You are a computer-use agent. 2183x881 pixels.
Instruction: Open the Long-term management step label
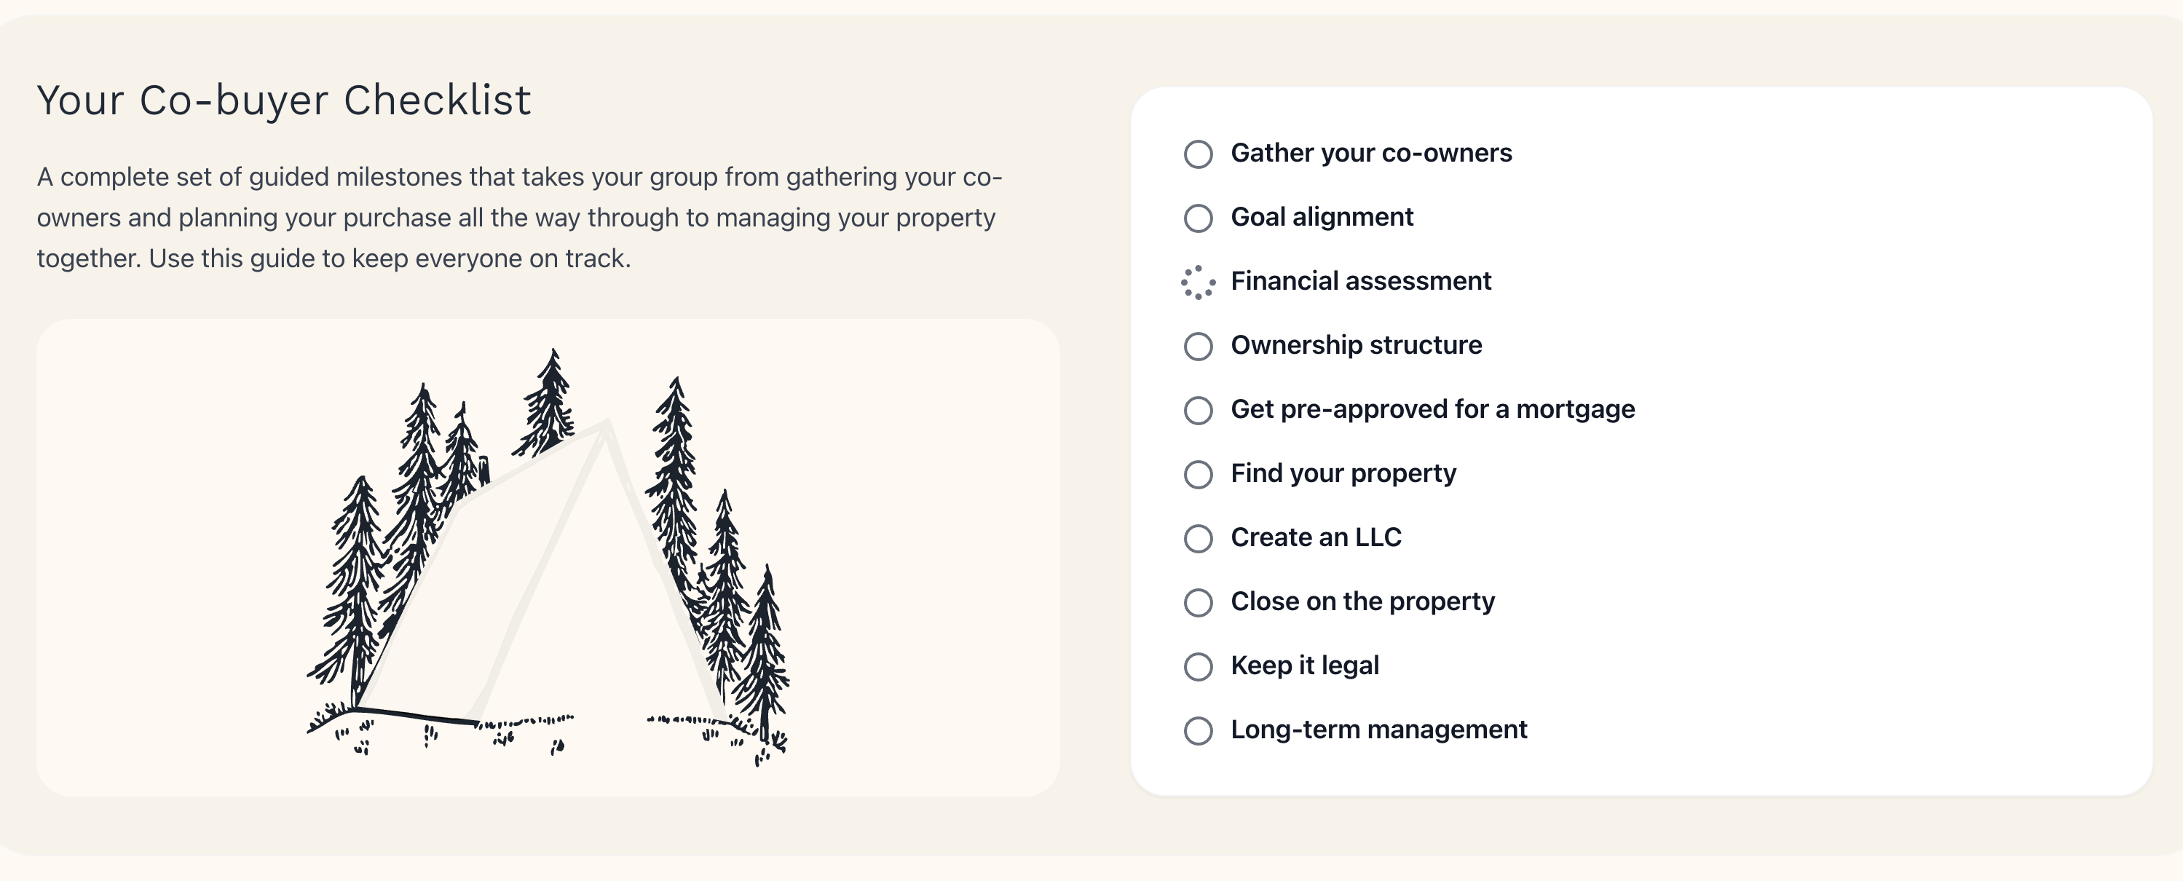pos(1378,730)
